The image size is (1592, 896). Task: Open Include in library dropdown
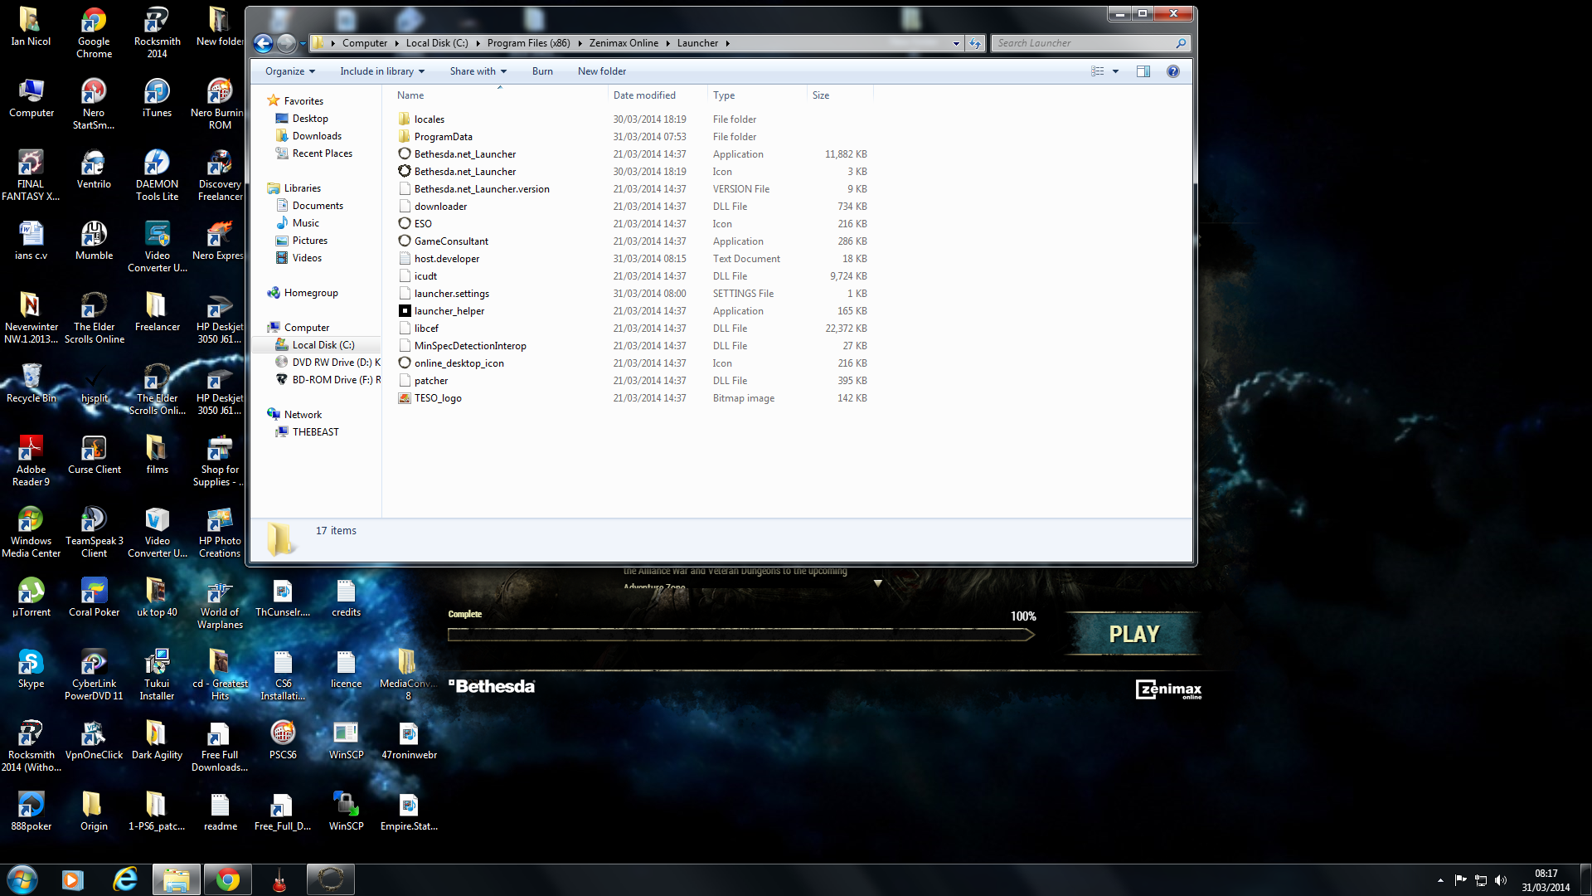click(381, 71)
